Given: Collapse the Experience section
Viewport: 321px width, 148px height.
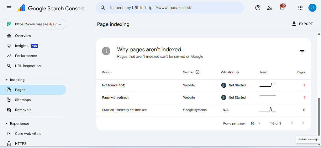Looking at the screenshot, I should point(7,124).
